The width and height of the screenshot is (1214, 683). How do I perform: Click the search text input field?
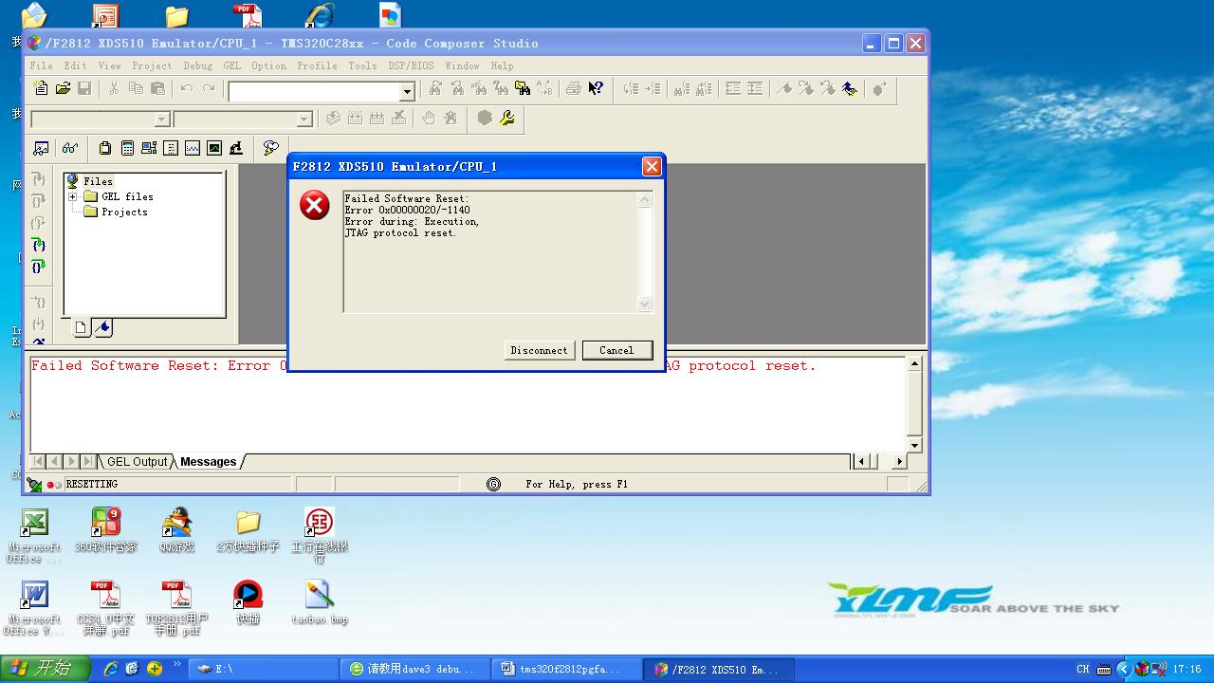(x=314, y=91)
